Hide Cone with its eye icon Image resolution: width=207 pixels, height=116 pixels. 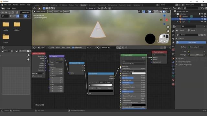(x=202, y=19)
